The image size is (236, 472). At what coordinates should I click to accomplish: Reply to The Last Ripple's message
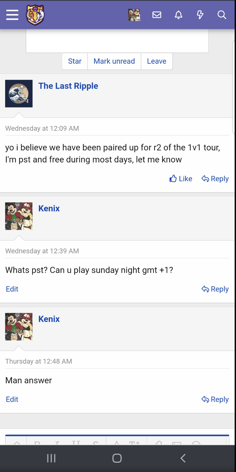click(215, 179)
